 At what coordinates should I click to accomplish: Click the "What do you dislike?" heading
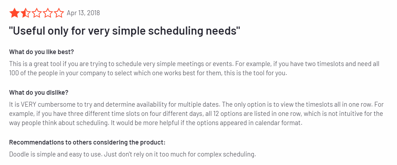pyautogui.click(x=39, y=92)
